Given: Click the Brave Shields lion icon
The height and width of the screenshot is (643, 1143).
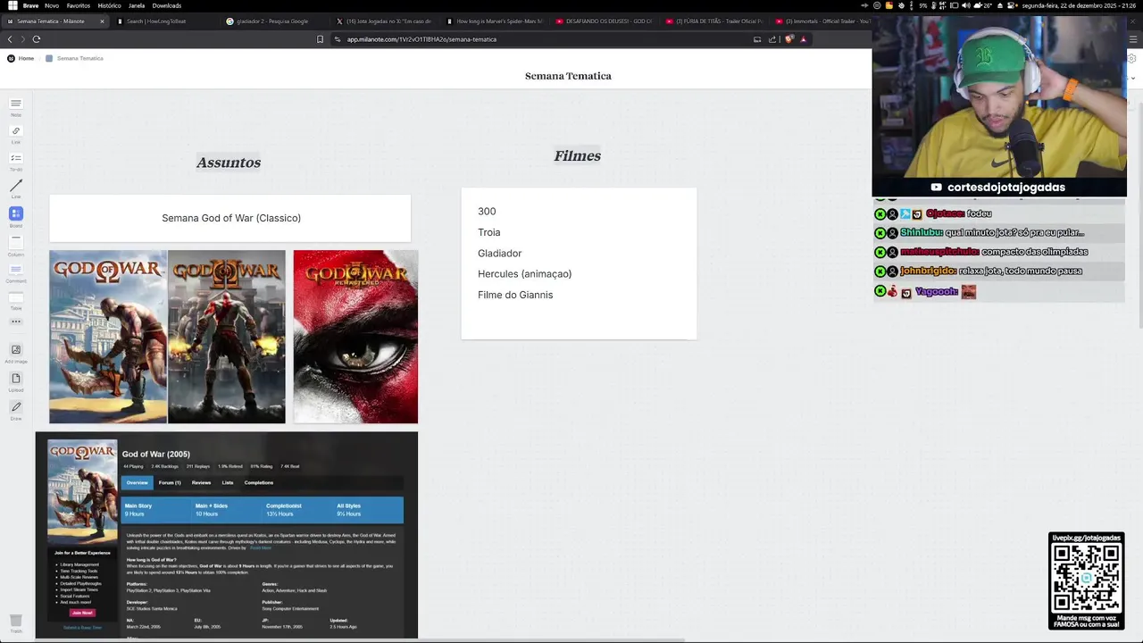Looking at the screenshot, I should click(791, 39).
